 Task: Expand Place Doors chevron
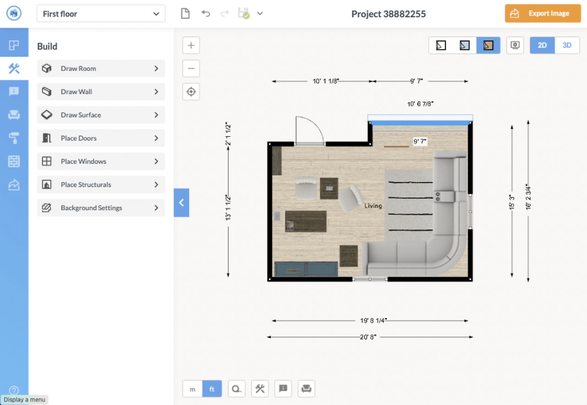156,138
